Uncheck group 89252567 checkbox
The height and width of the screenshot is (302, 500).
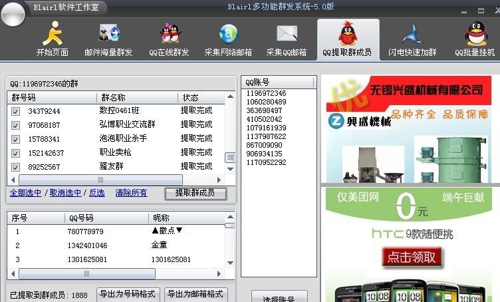15,167
